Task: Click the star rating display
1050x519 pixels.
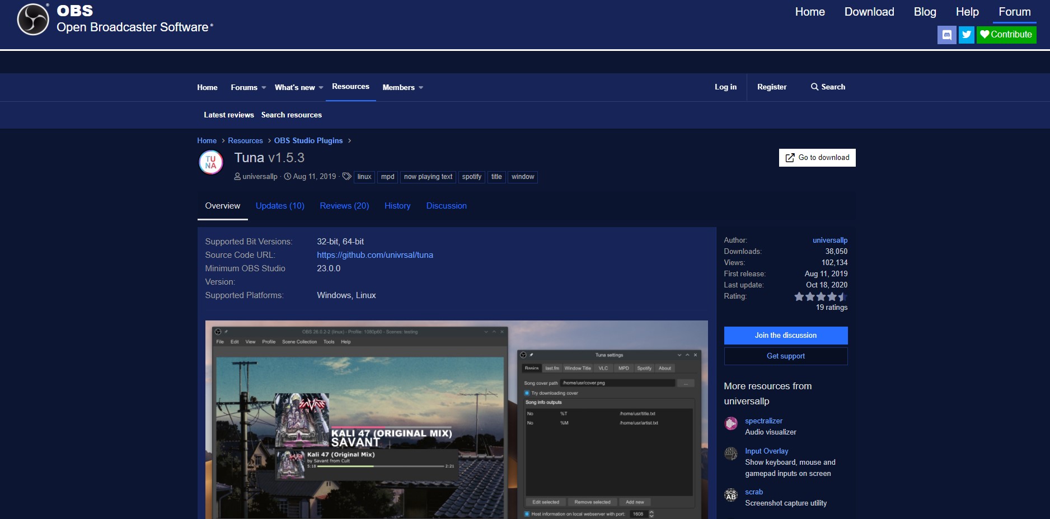Action: 821,296
